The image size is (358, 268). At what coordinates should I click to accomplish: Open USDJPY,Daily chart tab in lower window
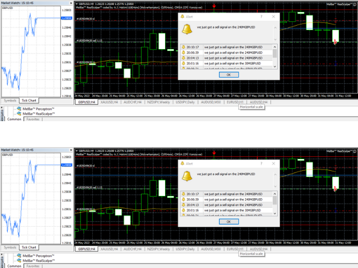click(185, 249)
